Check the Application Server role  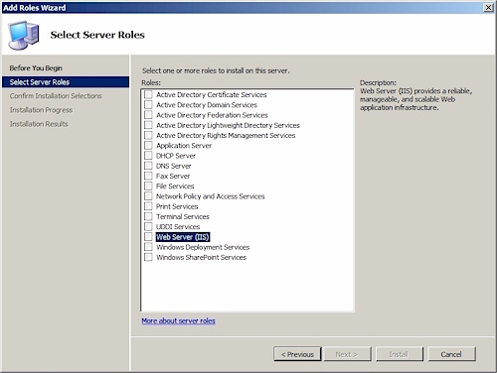(148, 146)
